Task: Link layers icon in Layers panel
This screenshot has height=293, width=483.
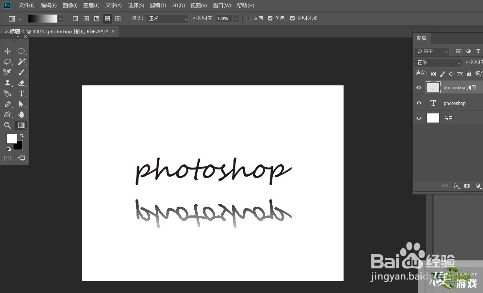Action: pos(445,186)
